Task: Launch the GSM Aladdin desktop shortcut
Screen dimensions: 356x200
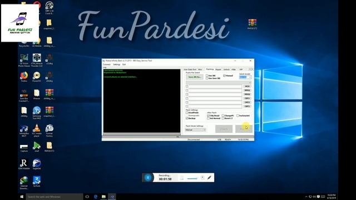Action: tap(24, 164)
